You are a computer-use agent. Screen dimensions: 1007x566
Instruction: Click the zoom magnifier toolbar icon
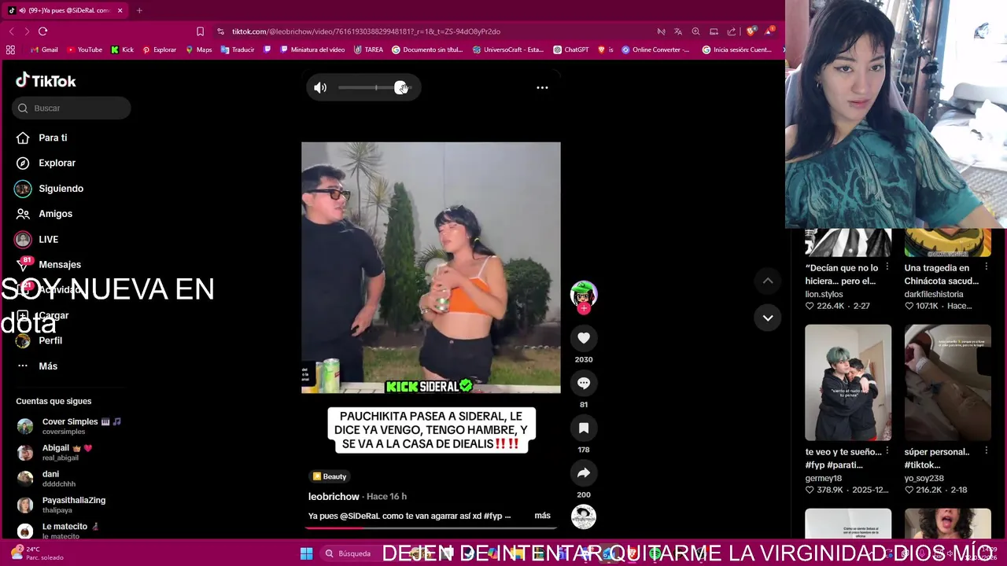[x=695, y=31]
